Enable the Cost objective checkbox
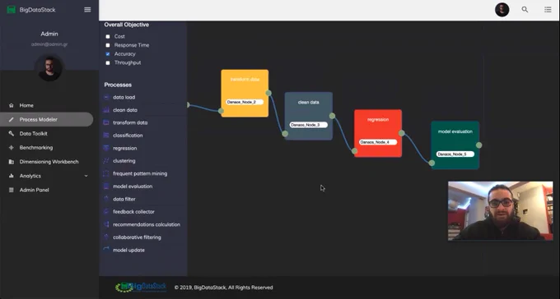This screenshot has width=560, height=299. point(108,36)
